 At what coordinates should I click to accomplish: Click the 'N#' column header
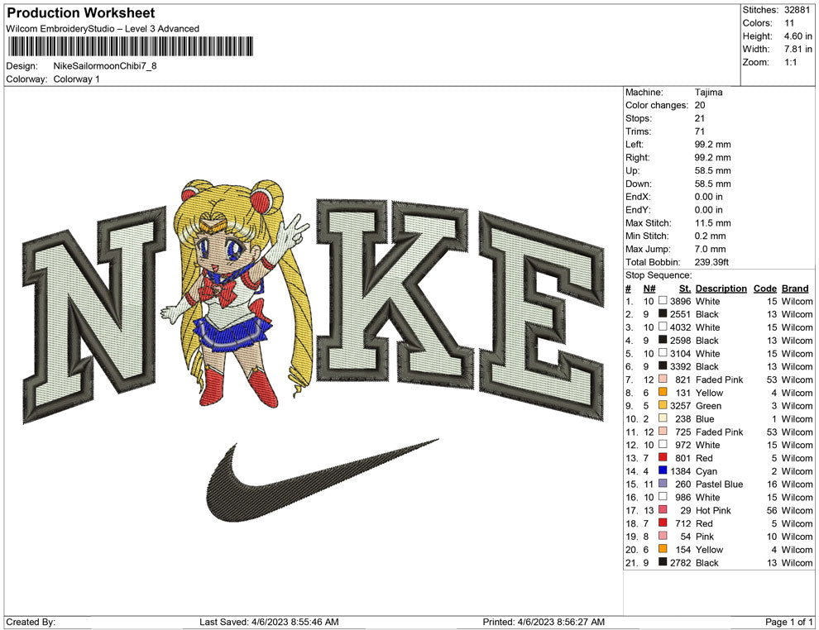649,288
